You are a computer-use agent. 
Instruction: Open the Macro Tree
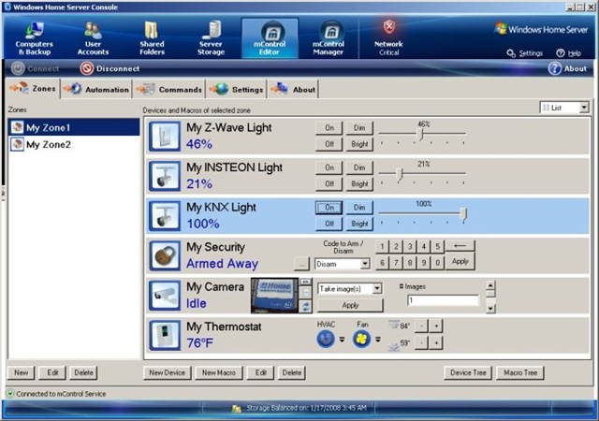coord(520,372)
